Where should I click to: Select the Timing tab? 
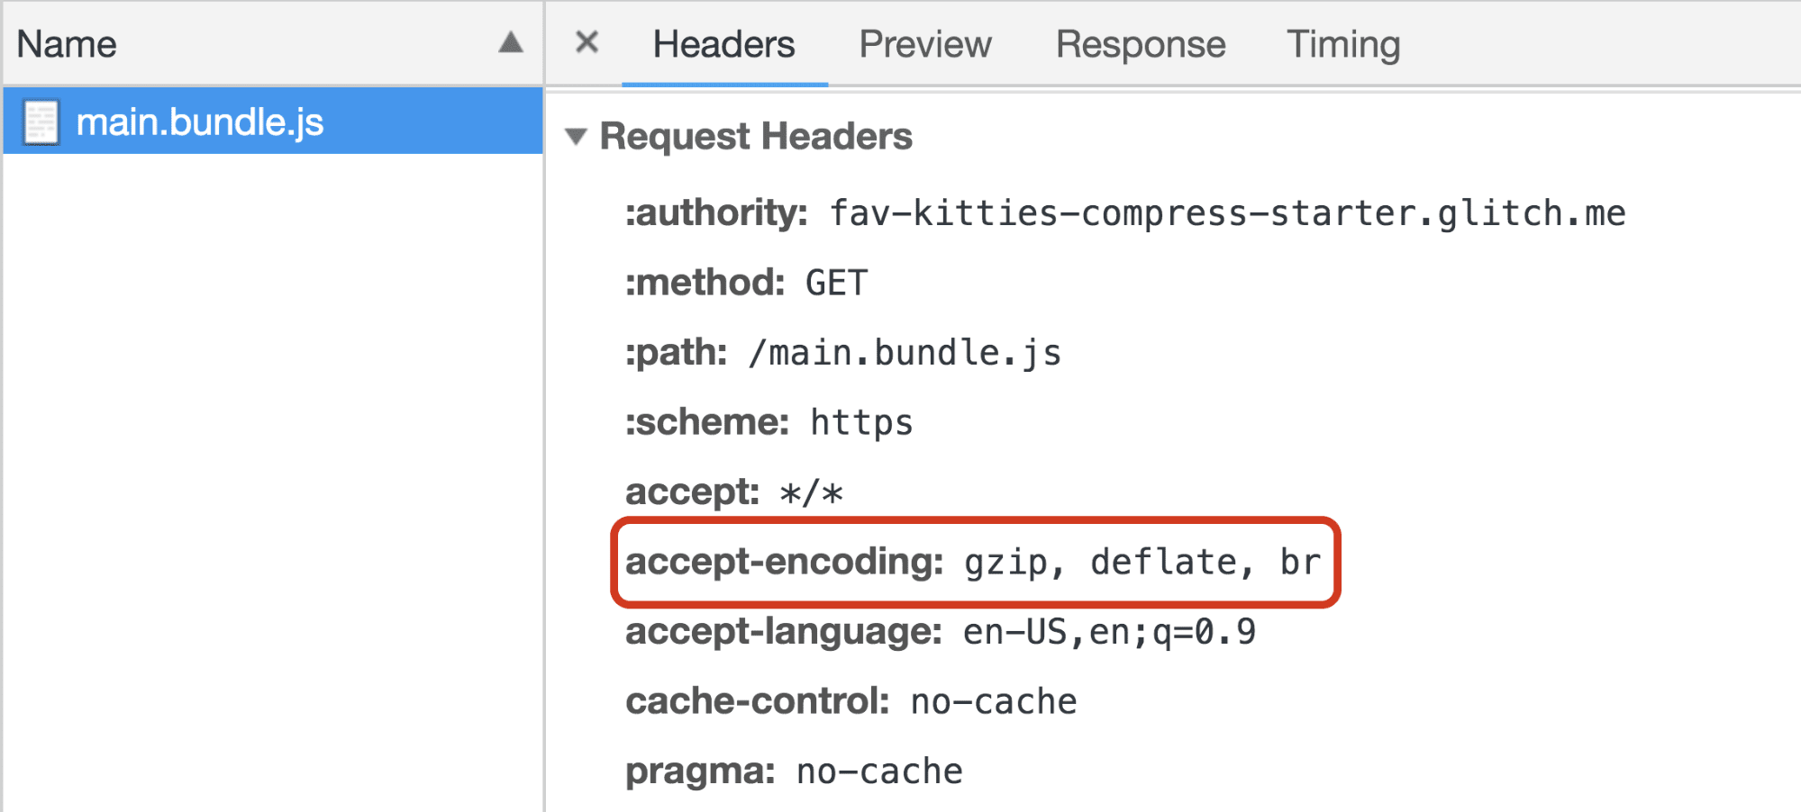[x=1342, y=43]
